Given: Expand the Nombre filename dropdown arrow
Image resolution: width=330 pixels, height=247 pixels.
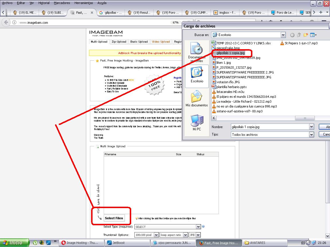Looking at the screenshot, I should pyautogui.click(x=311, y=127).
